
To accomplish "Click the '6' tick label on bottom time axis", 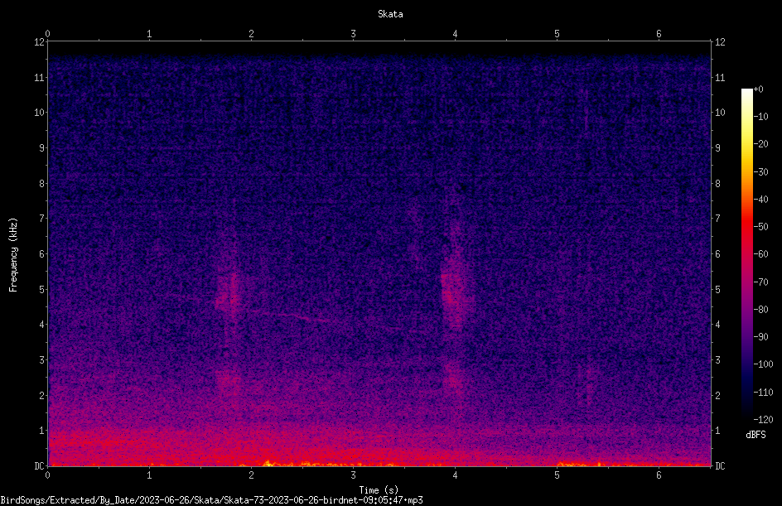I will 659,475.
